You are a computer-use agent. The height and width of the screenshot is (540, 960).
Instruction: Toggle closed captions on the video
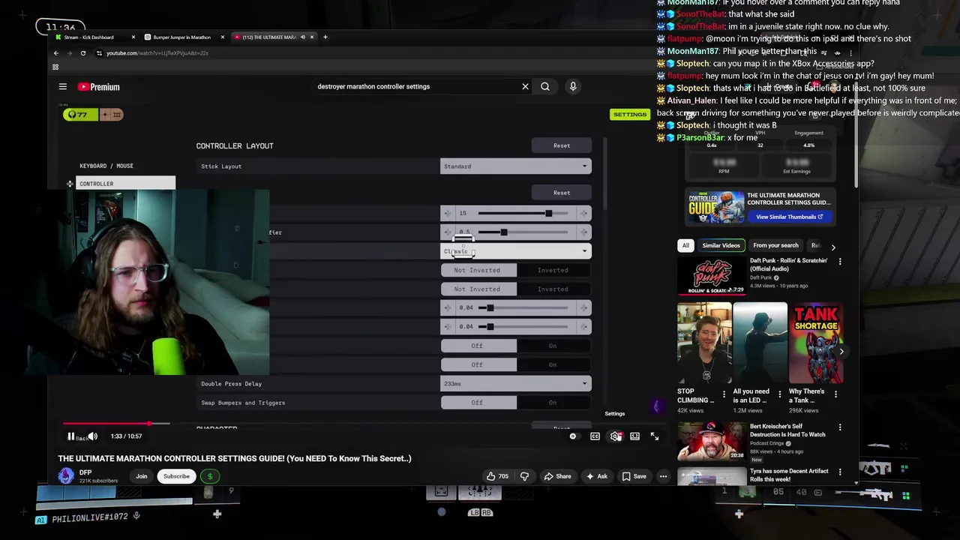click(595, 436)
